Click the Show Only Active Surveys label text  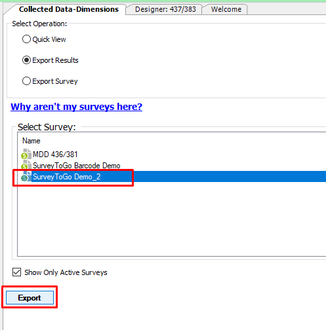pyautogui.click(x=66, y=272)
